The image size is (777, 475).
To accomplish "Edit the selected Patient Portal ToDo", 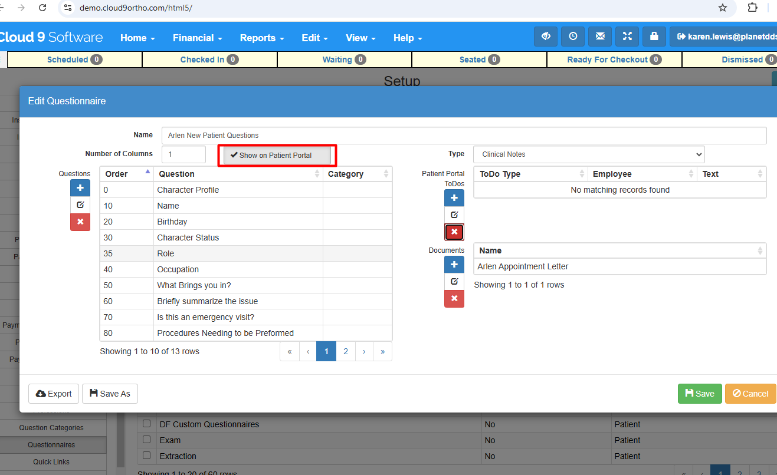I will (454, 215).
